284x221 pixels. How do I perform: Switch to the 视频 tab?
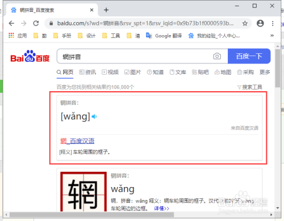tap(110, 72)
